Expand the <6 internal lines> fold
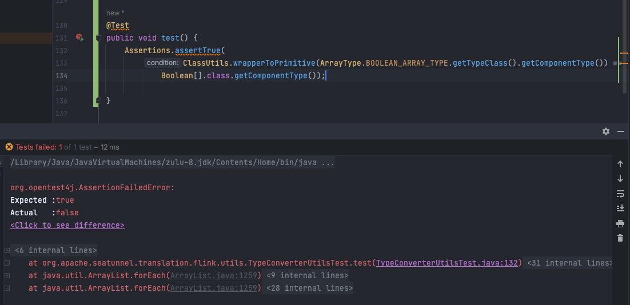The image size is (630, 305). pos(56,250)
